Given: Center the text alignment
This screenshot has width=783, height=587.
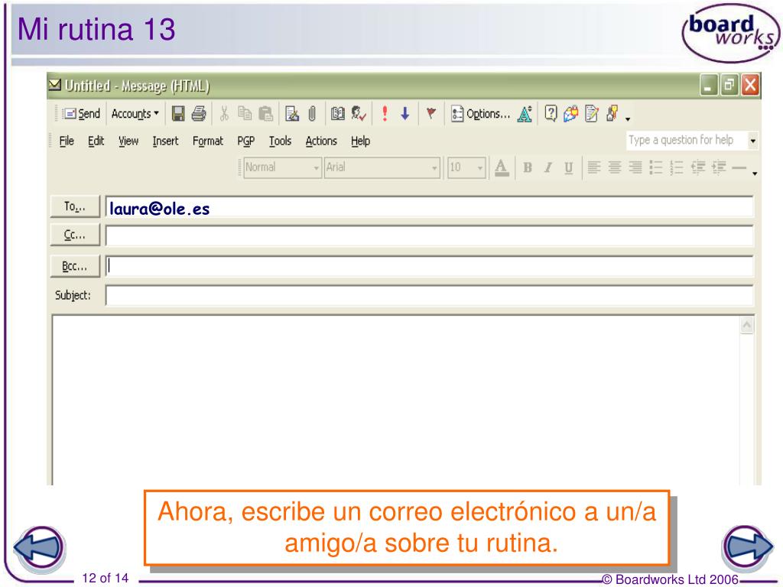Looking at the screenshot, I should tap(615, 167).
